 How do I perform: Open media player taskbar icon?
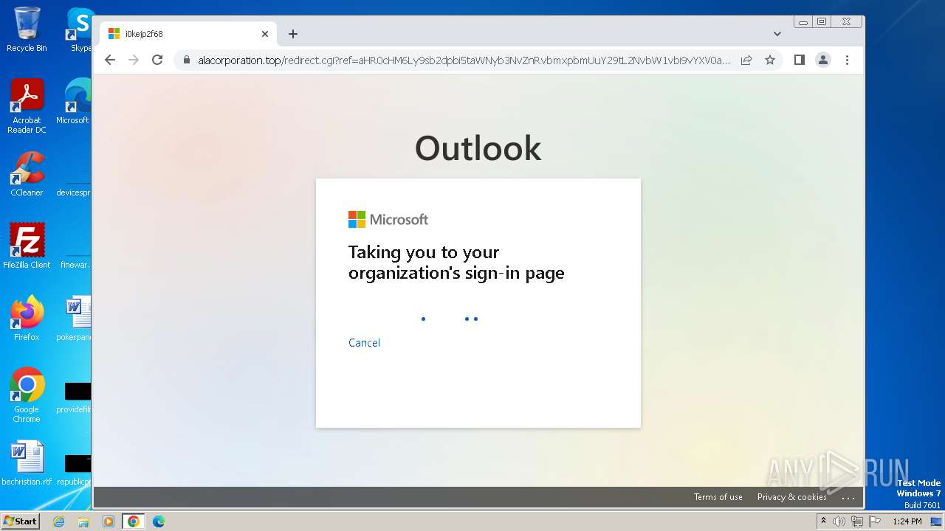pyautogui.click(x=109, y=521)
